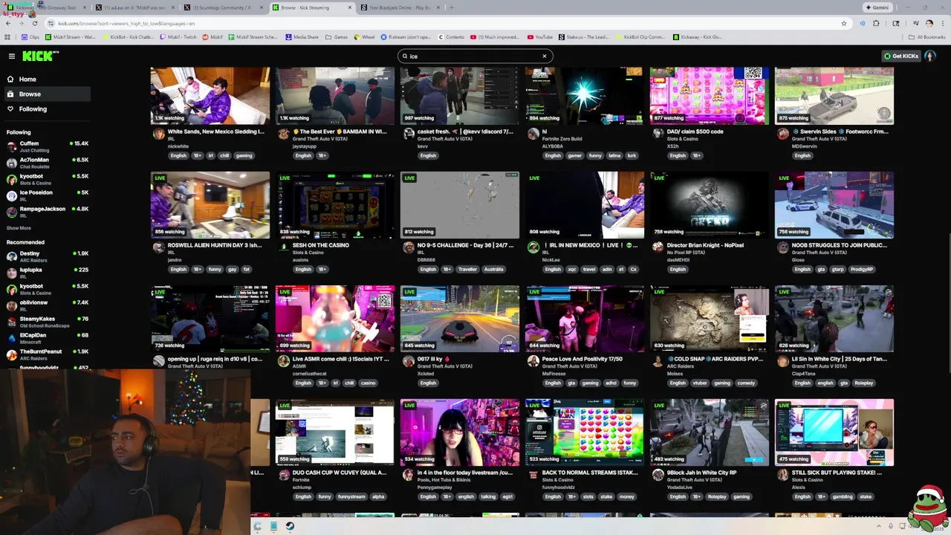Viewport: 951px width, 535px height.
Task: Click the browser address bar URL
Action: [126, 24]
